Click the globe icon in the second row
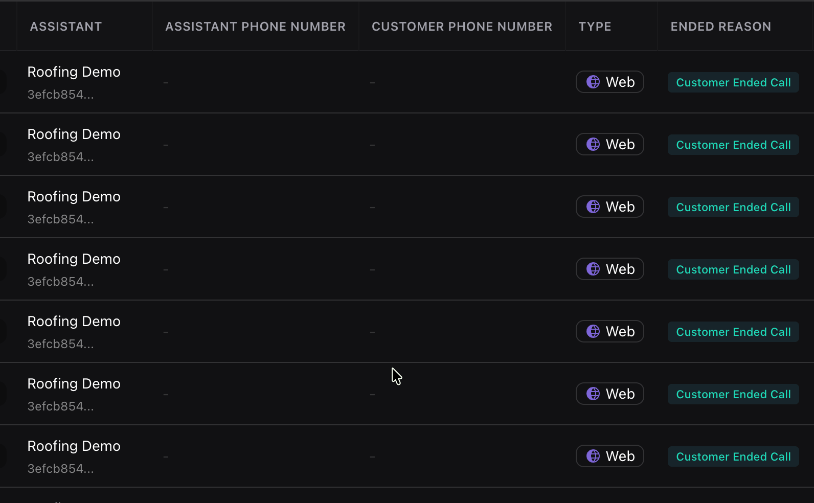This screenshot has width=814, height=503. point(593,144)
